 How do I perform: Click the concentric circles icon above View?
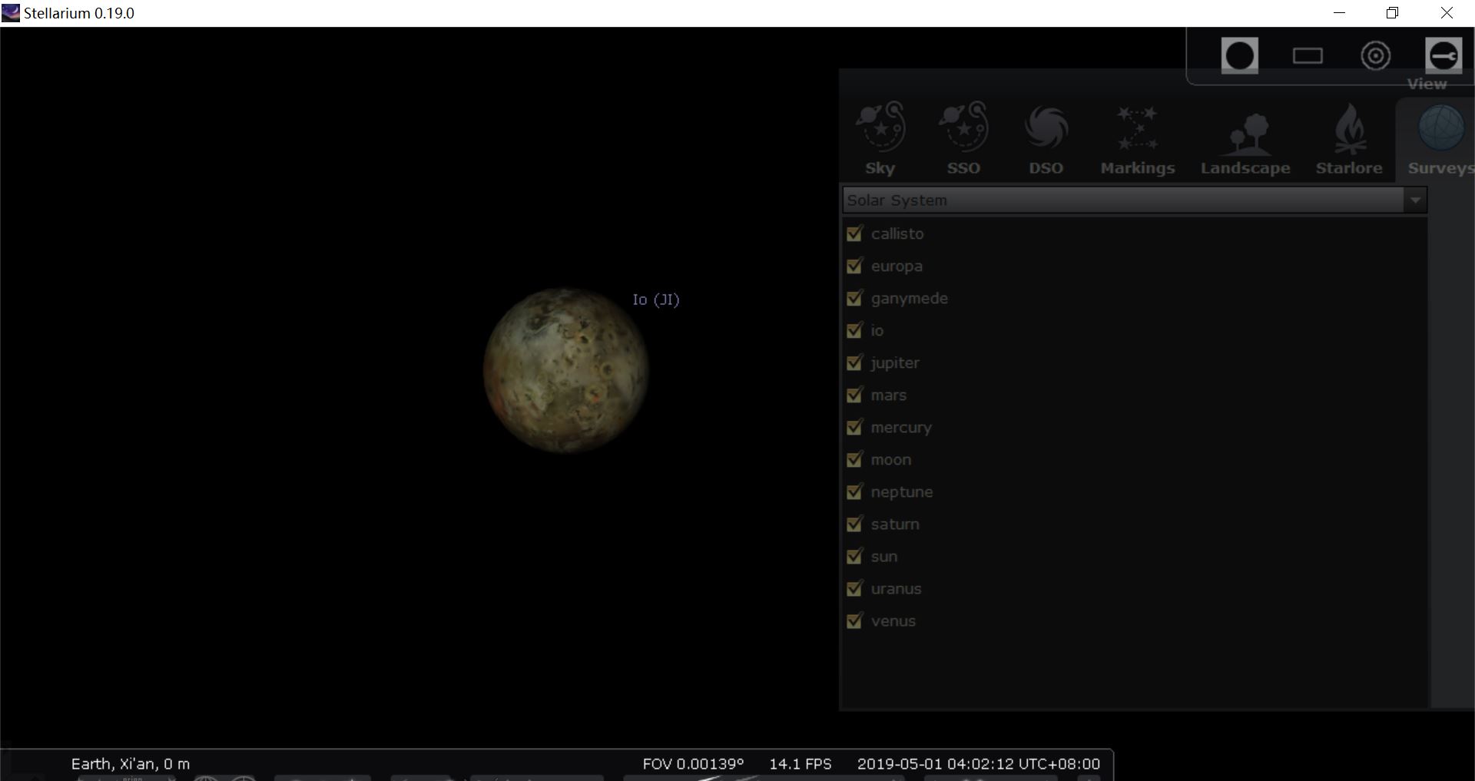coord(1374,55)
